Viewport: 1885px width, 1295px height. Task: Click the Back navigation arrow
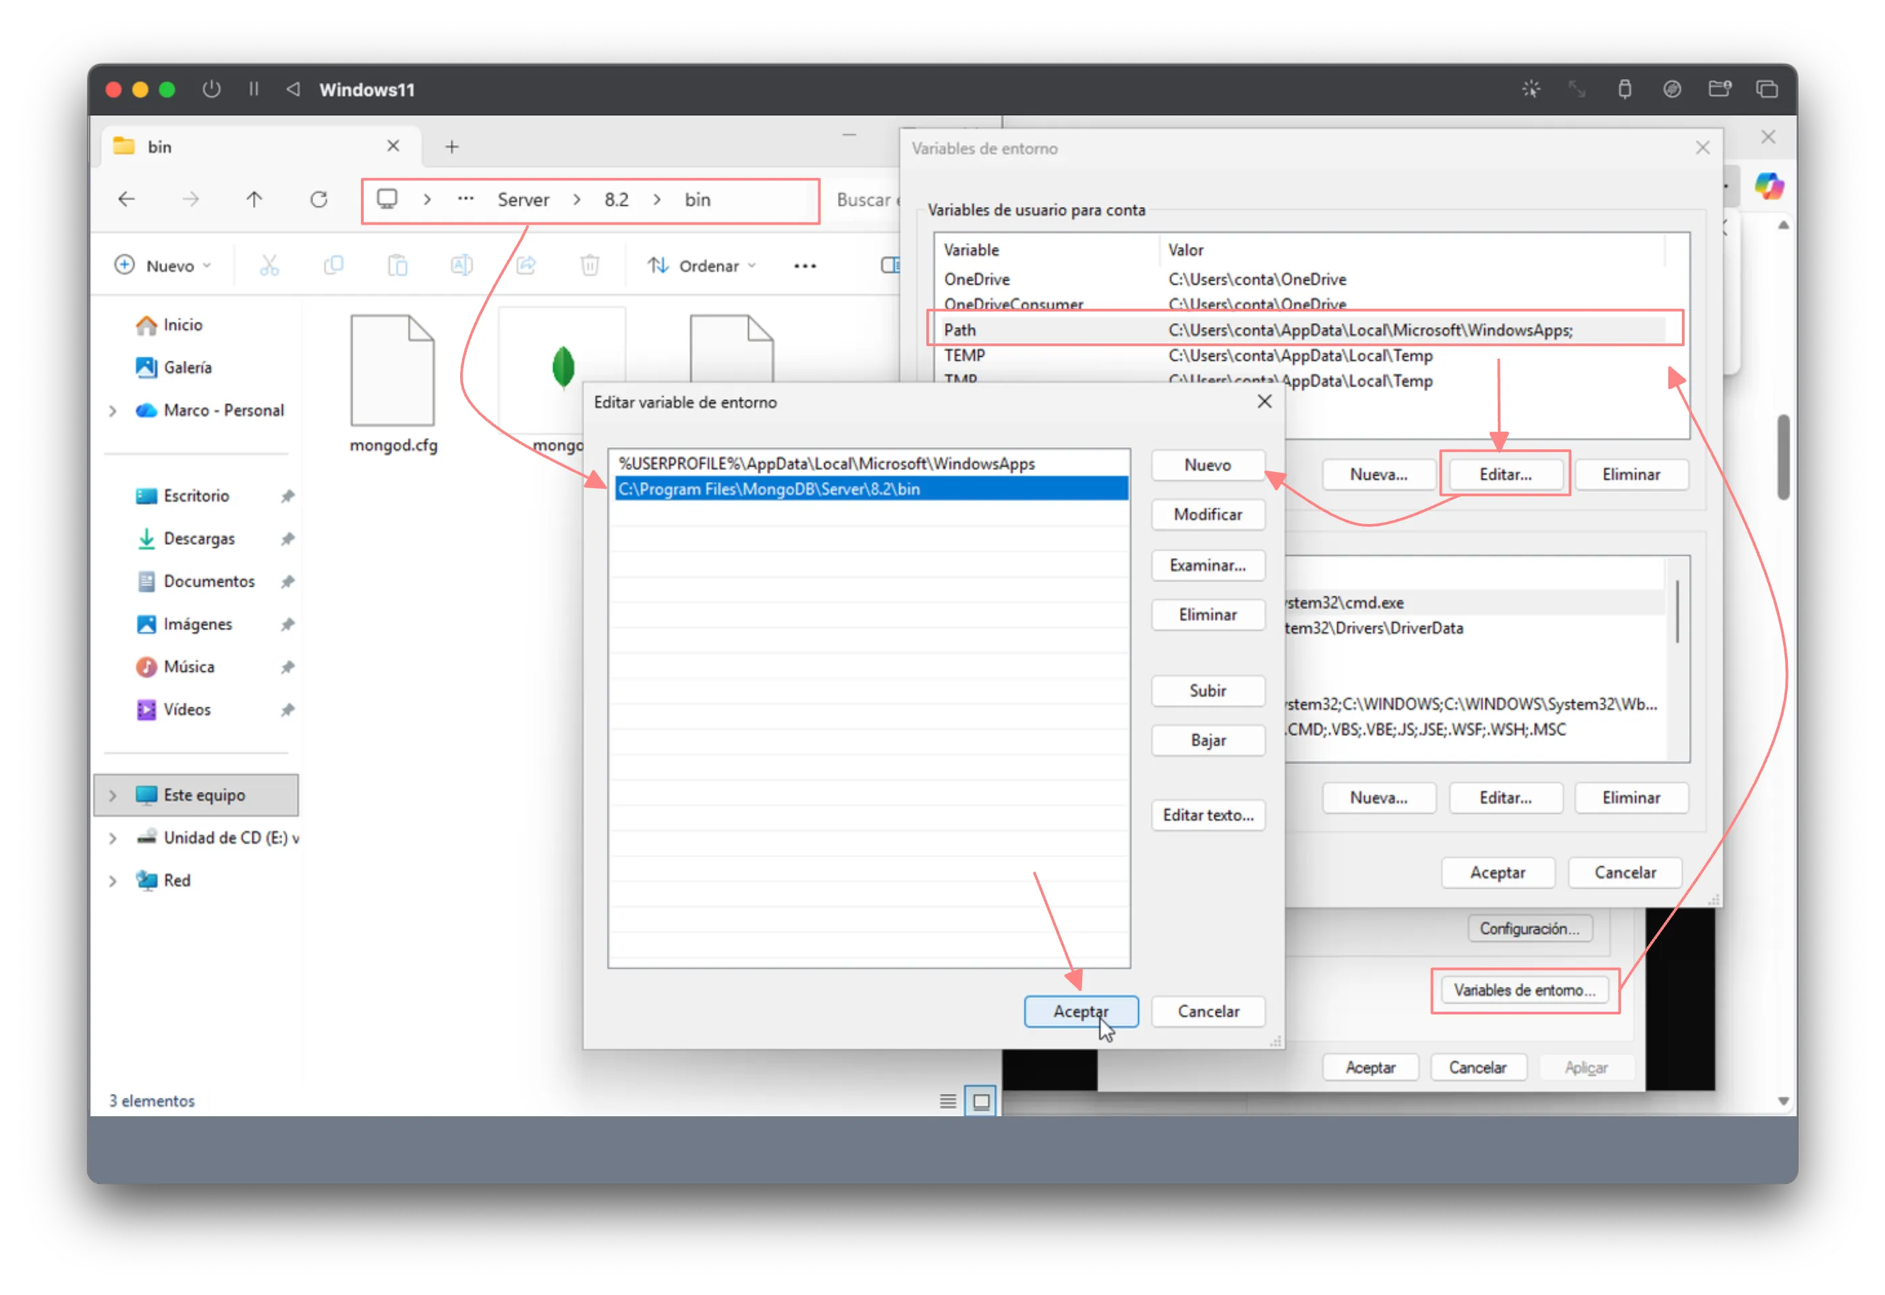pyautogui.click(x=127, y=200)
